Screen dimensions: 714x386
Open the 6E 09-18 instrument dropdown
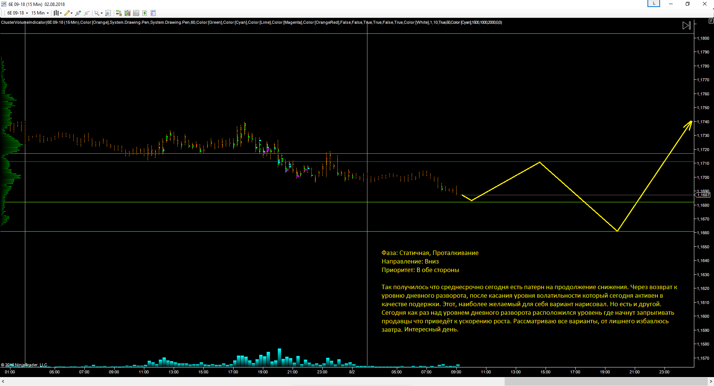pyautogui.click(x=17, y=13)
